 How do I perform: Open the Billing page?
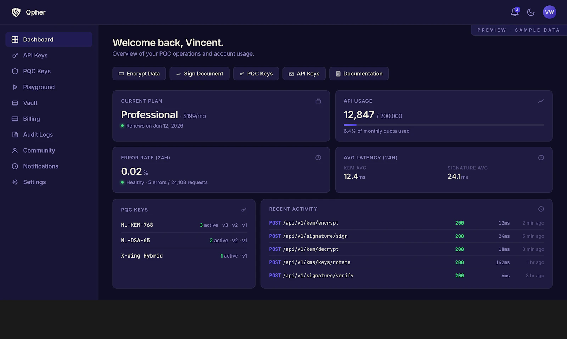[49, 119]
